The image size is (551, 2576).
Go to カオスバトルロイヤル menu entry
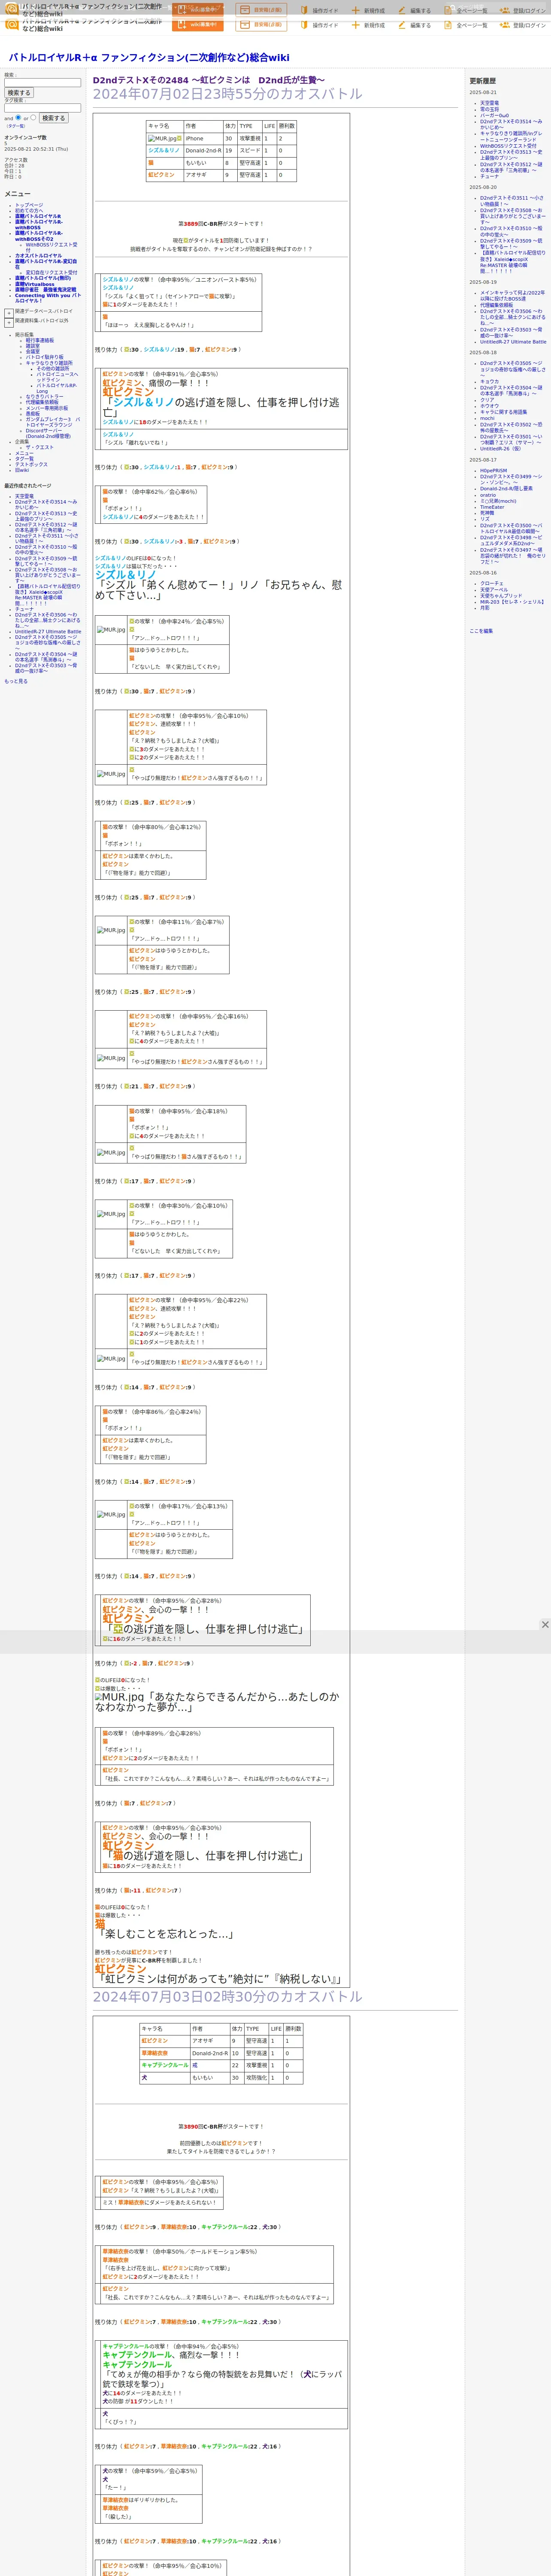(38, 255)
